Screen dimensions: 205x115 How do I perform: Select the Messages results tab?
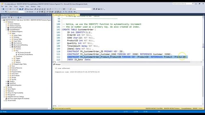[x=57, y=65]
